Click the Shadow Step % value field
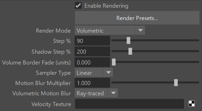Viewport: 202px width, 111px height. click(x=92, y=51)
